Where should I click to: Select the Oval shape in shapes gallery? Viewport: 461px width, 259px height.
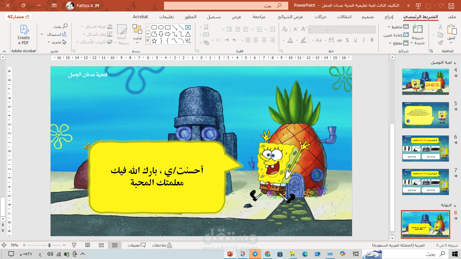(161, 27)
